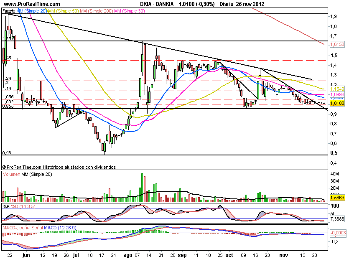This screenshot has height=259, width=349.
Task: Click the 26 nov 2012 date in the header
Action: coord(250,4)
